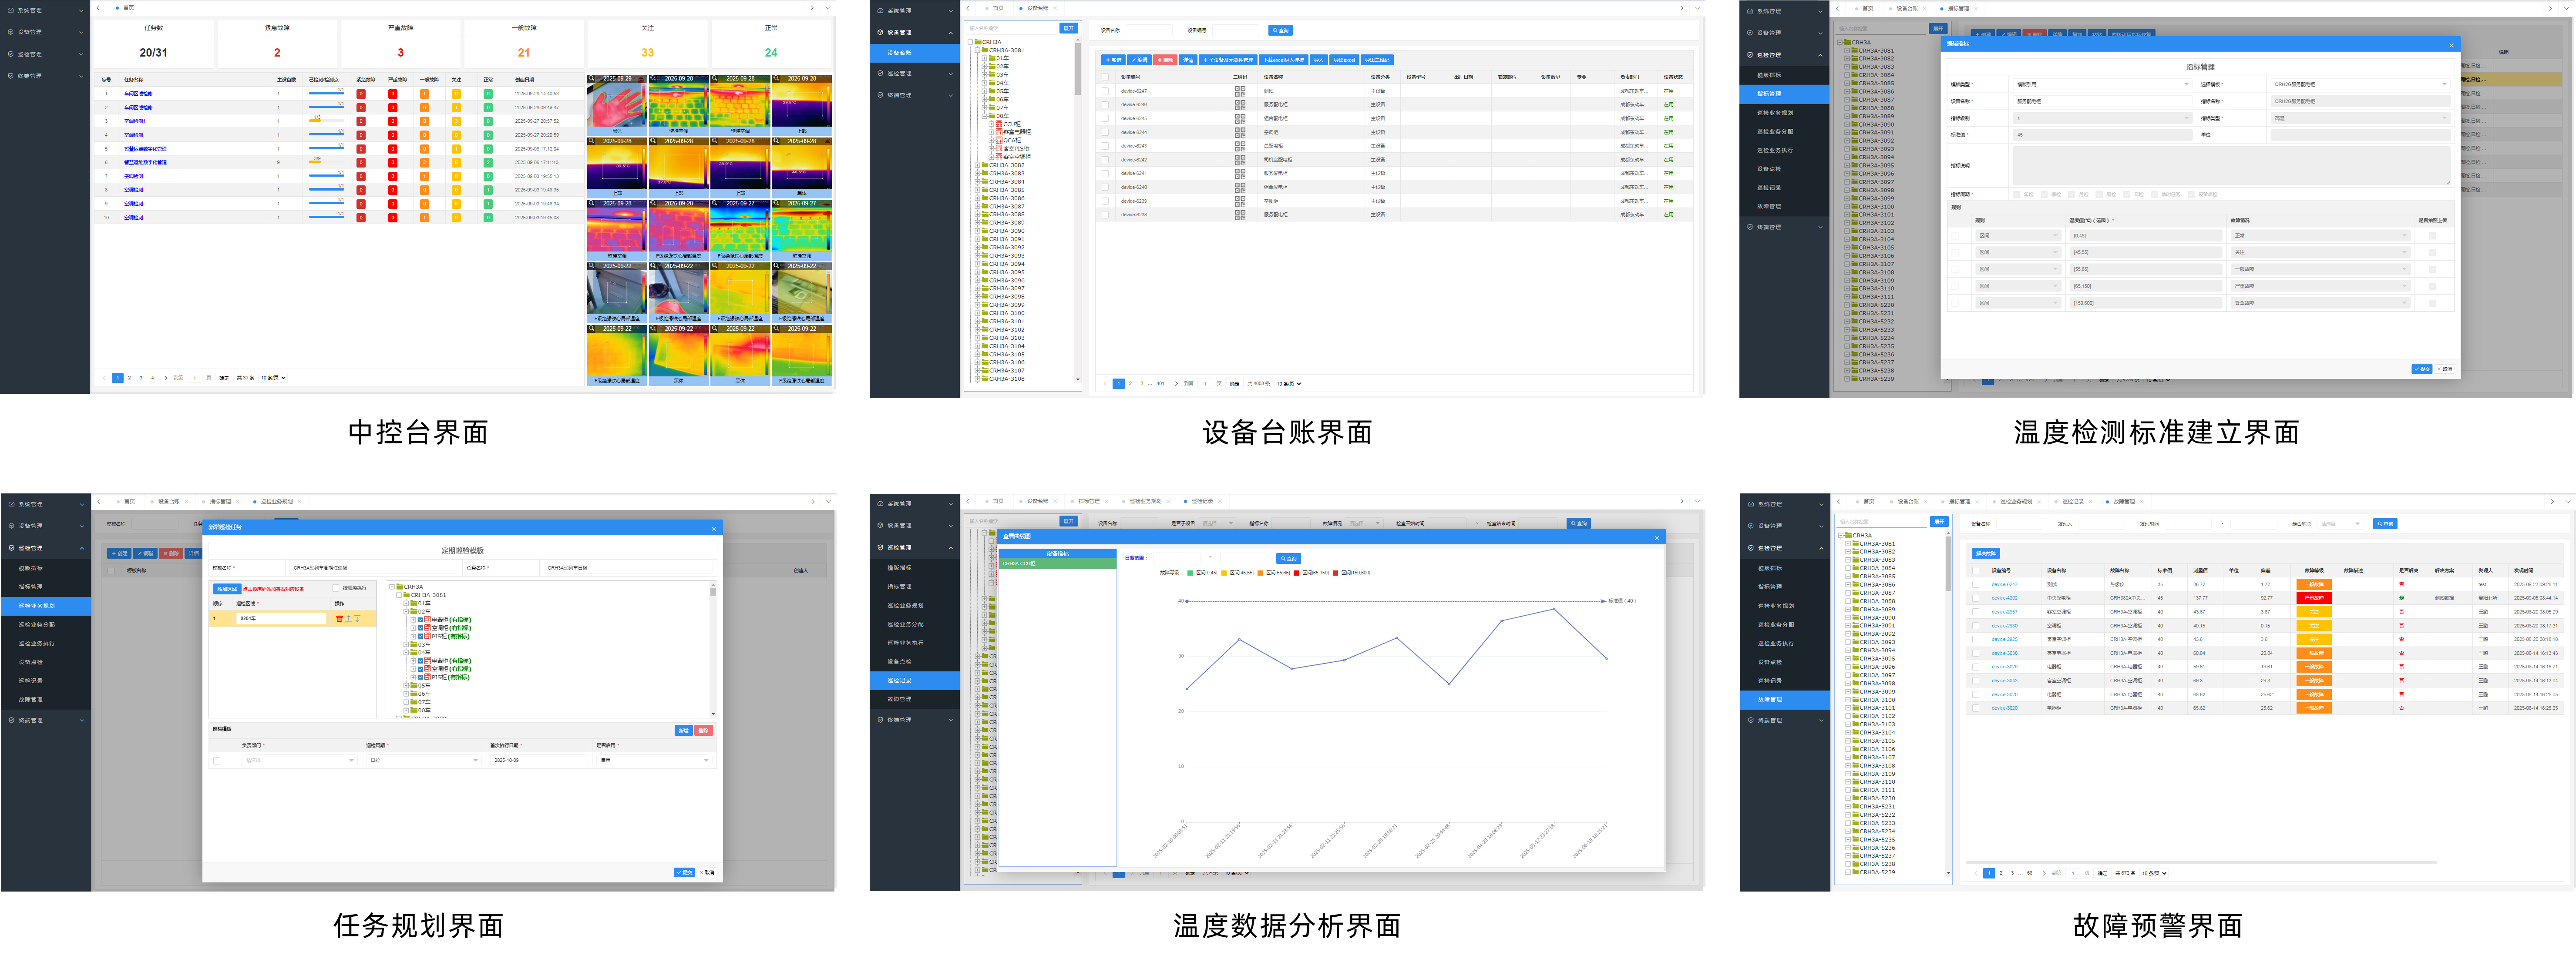Enable the 按顺序执行 checkbox

coord(337,588)
